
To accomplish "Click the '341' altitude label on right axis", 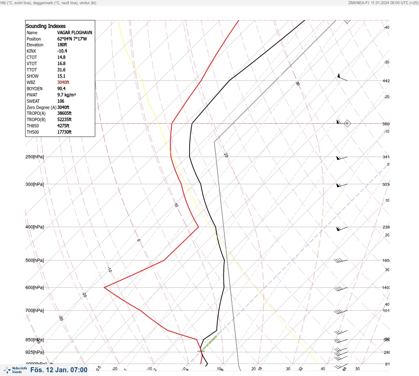I will coord(386,157).
